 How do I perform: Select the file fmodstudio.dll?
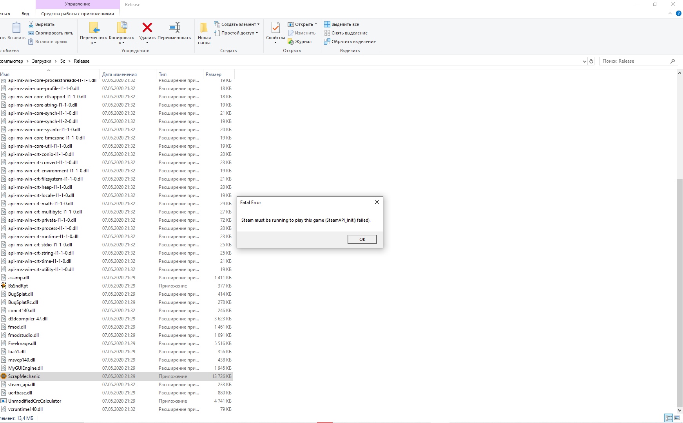point(116,335)
